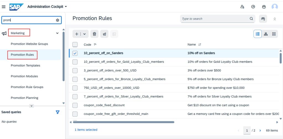Click the horizontal table scrollbar
The width and height of the screenshot is (283, 139).
click(x=124, y=122)
